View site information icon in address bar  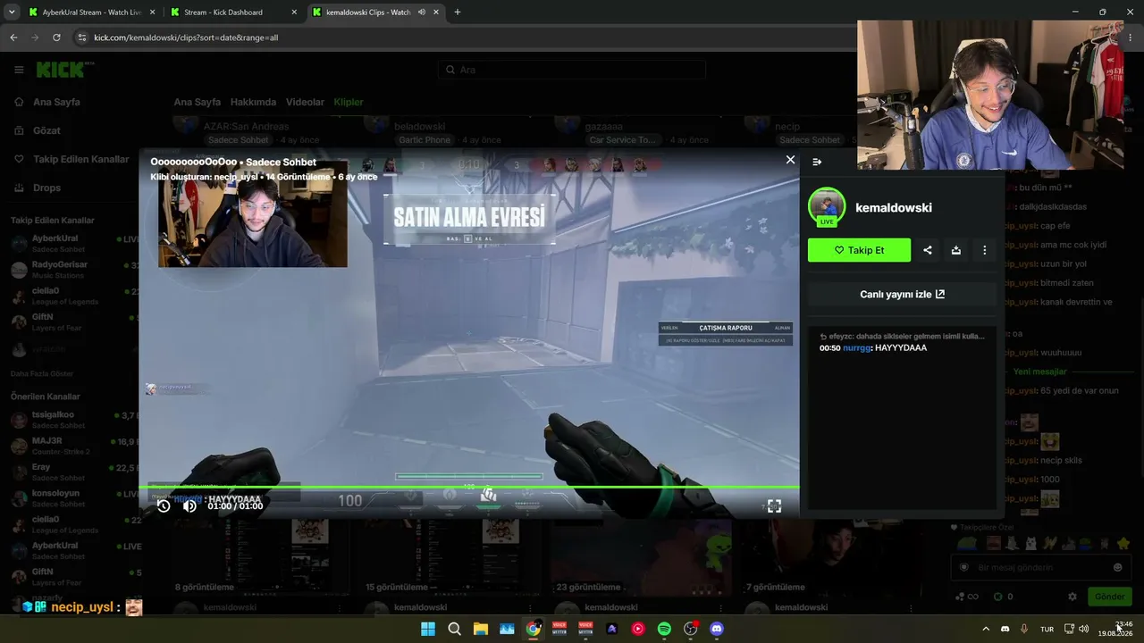(82, 38)
